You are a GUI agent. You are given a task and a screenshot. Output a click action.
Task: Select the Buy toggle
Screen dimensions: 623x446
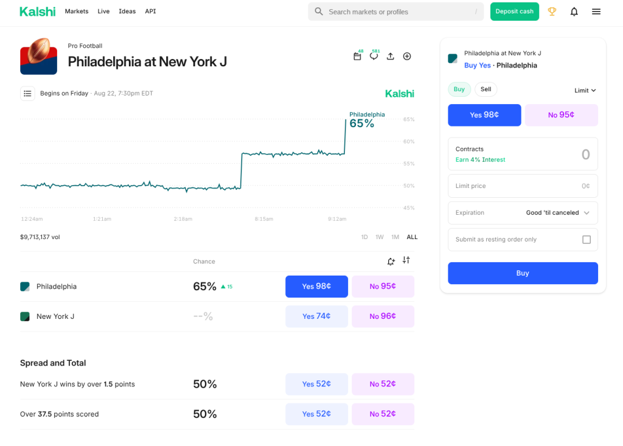coord(459,89)
